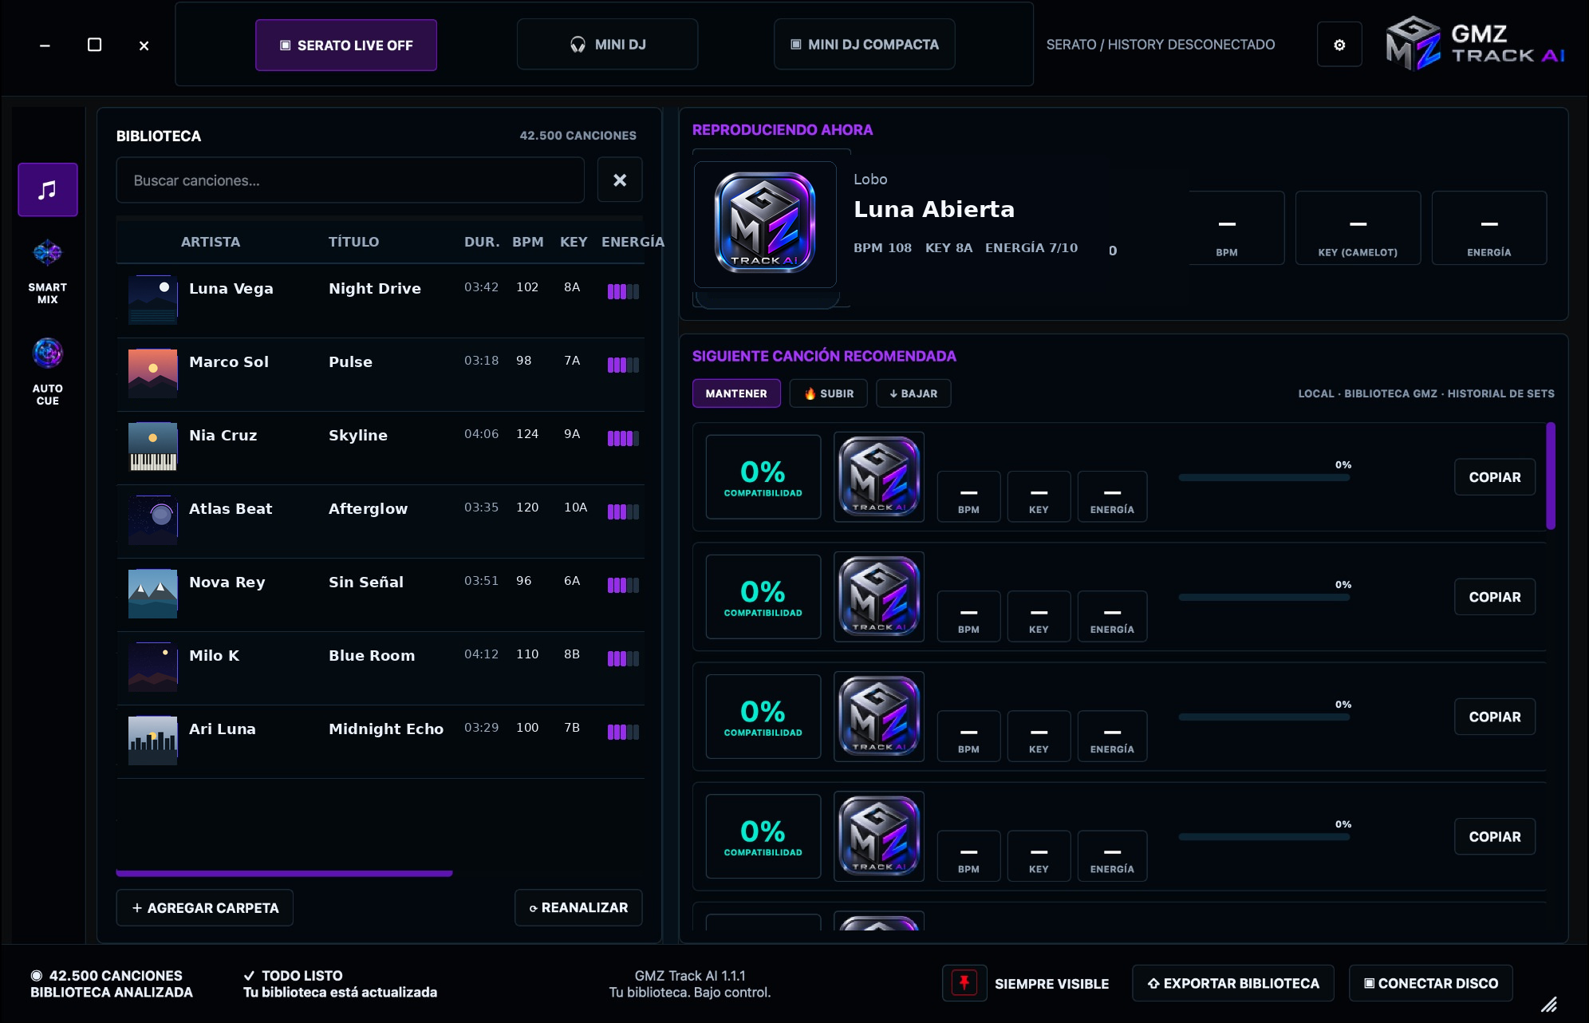The image size is (1589, 1023).
Task: Click the Agregar Carpeta button
Action: coord(205,908)
